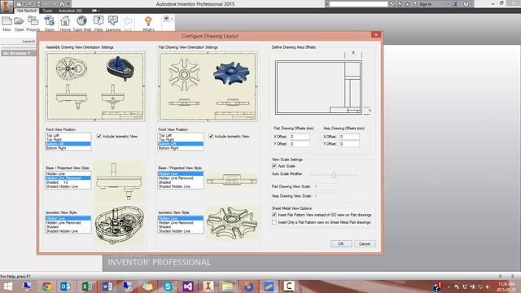The height and width of the screenshot is (293, 521).
Task: Open the My Browser panel dropdown
Action: tap(16, 53)
